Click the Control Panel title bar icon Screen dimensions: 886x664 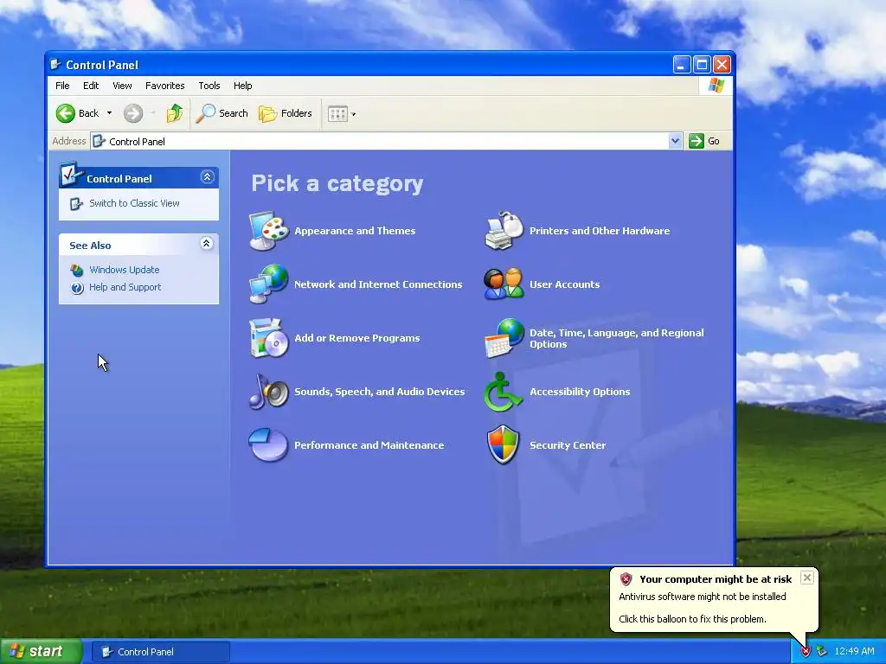tap(56, 64)
